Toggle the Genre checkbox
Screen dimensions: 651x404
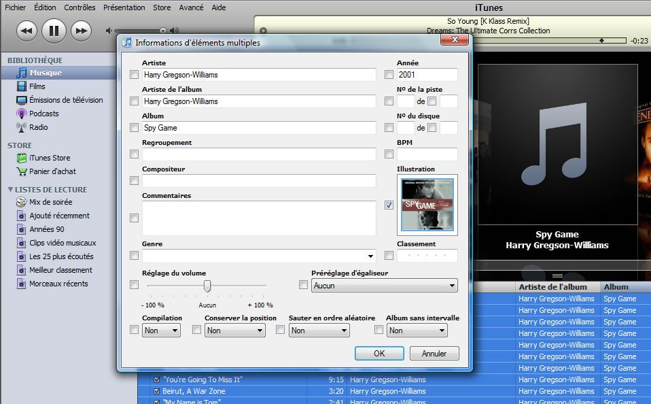point(134,256)
